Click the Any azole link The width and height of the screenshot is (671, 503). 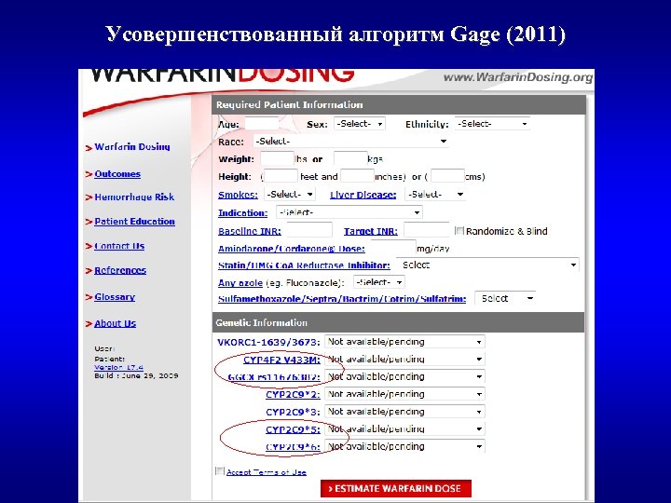point(240,283)
